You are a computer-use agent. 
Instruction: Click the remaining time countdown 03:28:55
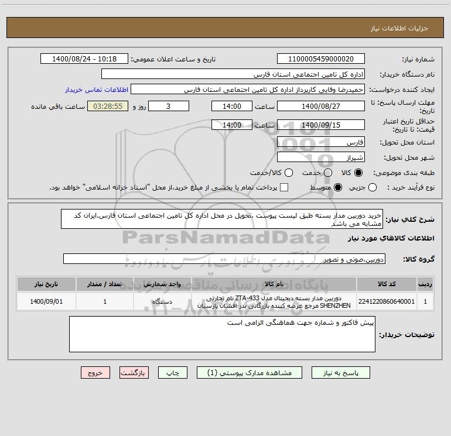pyautogui.click(x=108, y=106)
